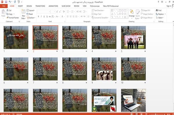Open the Section dropdown
Image resolution: width=174 pixels, height=115 pixels.
[x=31, y=18]
